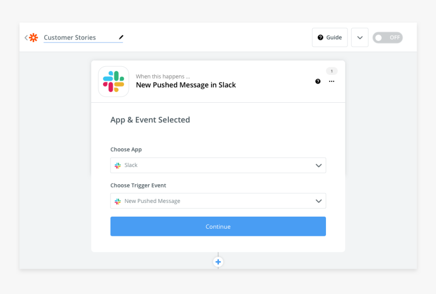
Task: Open the Guide button
Action: pos(330,37)
